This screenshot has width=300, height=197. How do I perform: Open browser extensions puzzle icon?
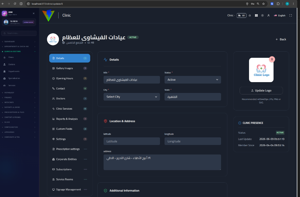pos(278,4)
